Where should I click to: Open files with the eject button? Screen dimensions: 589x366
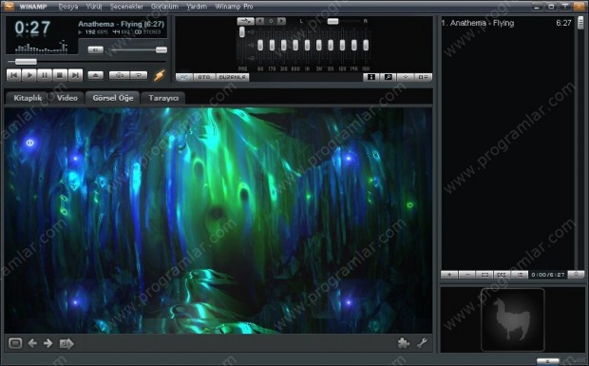(x=96, y=75)
